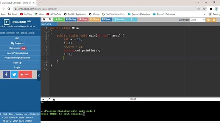Open Programming Questions in the sidebar

17,58
